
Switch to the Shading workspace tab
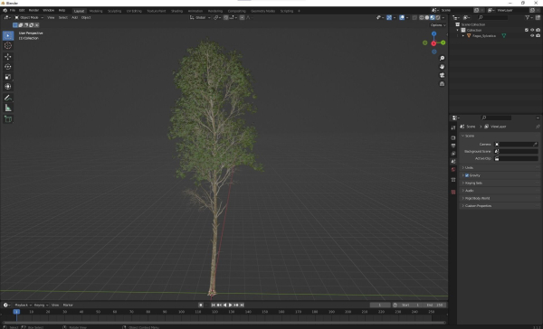(x=176, y=11)
